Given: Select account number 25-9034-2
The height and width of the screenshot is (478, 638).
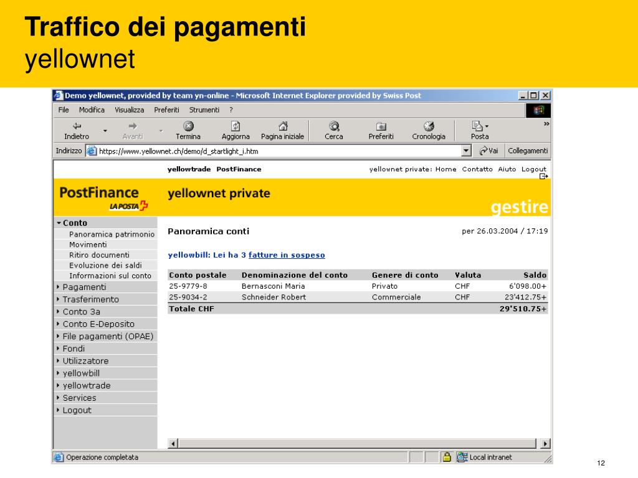Looking at the screenshot, I should (x=188, y=297).
